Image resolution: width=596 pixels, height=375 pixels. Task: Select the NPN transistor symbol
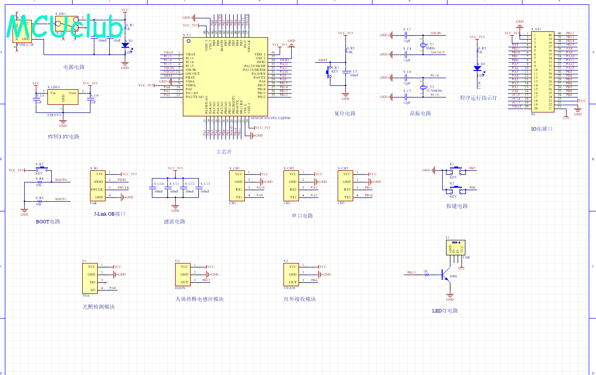tap(445, 276)
